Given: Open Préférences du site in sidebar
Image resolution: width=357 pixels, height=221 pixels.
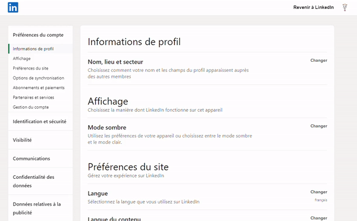Looking at the screenshot, I should click(x=30, y=68).
